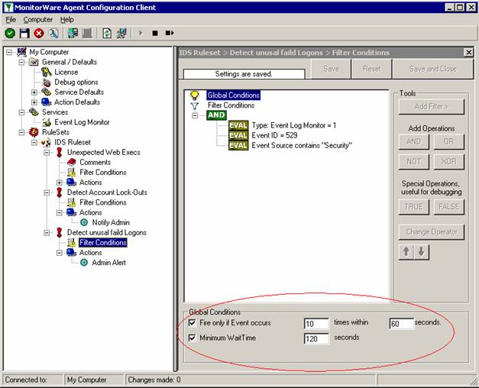Collapse the My Computer tree node
This screenshot has width=479, height=388.
(9, 52)
